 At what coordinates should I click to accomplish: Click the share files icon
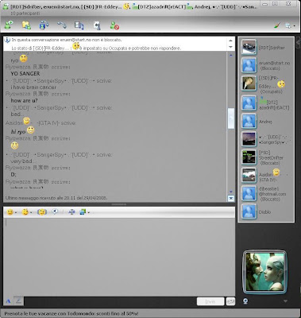[26, 25]
